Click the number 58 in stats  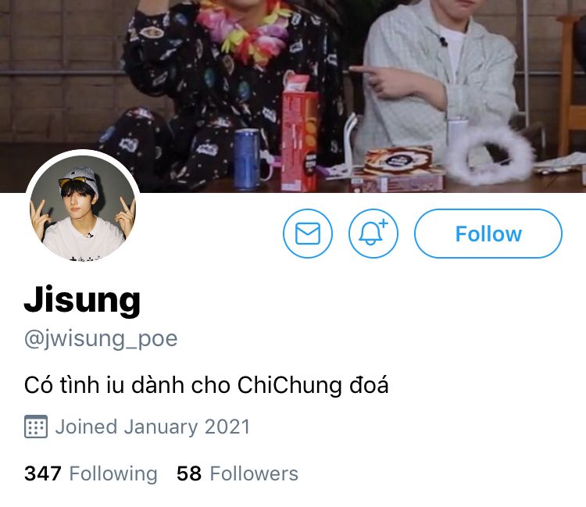[x=189, y=473]
